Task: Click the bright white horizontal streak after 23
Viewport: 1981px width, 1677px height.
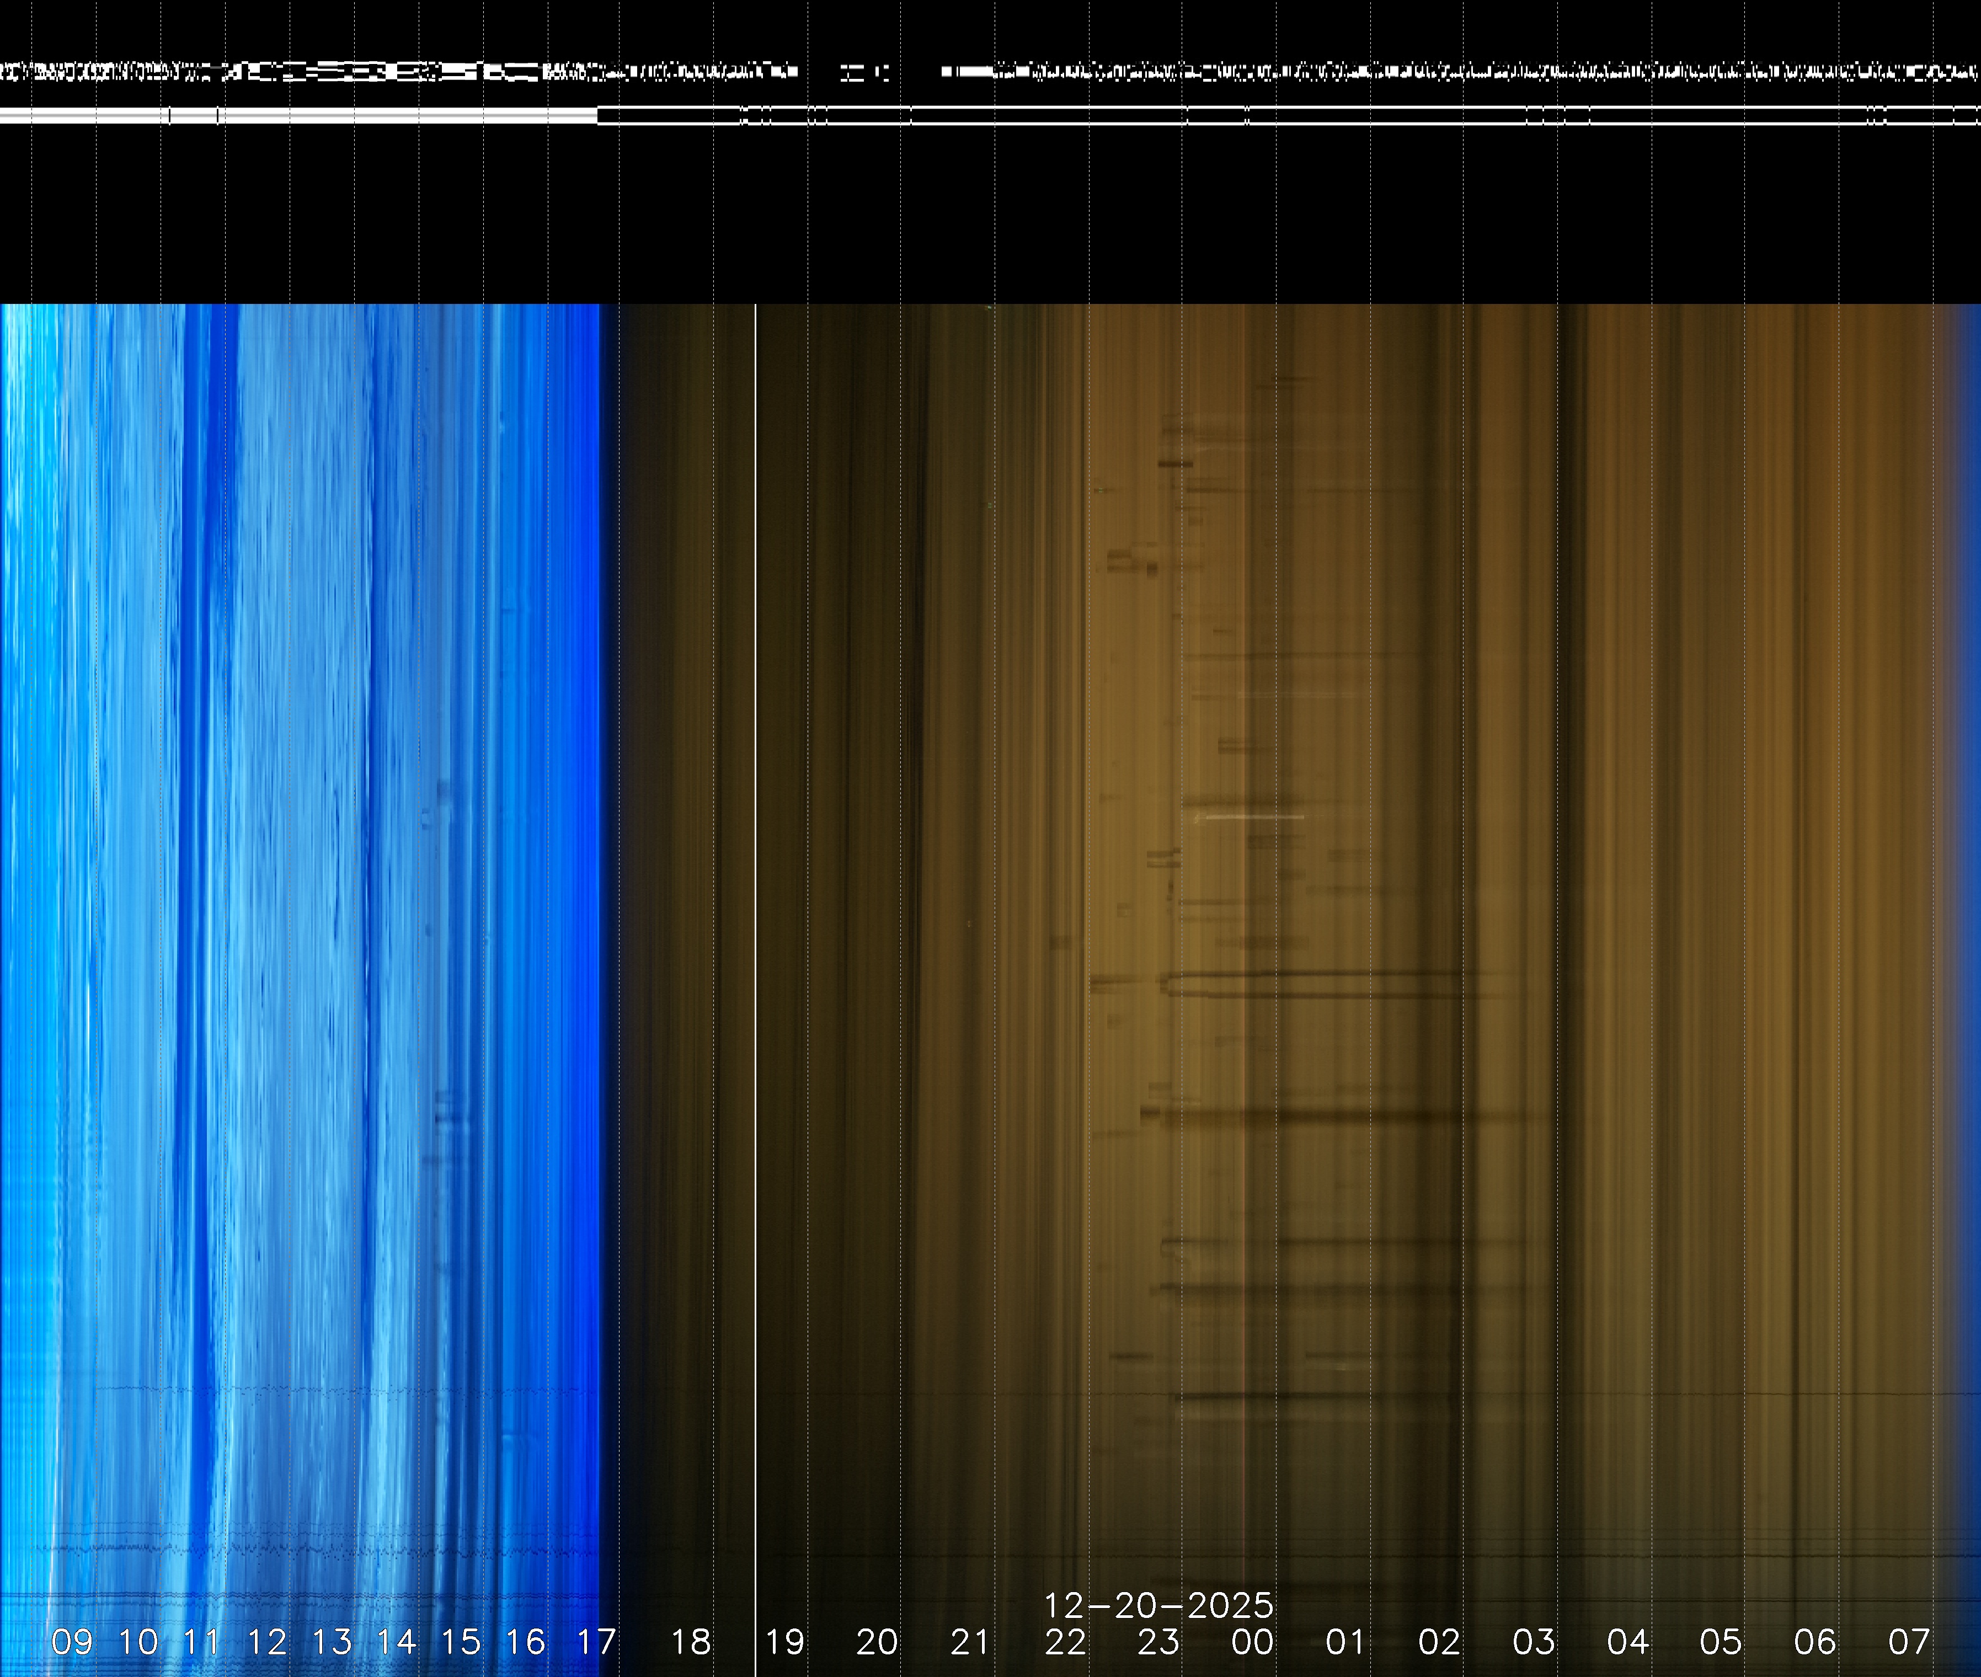Action: click(1250, 816)
